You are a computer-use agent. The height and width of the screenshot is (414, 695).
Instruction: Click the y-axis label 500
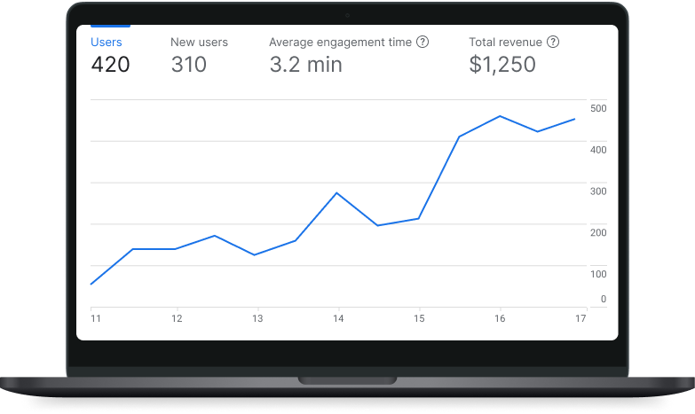coord(597,108)
